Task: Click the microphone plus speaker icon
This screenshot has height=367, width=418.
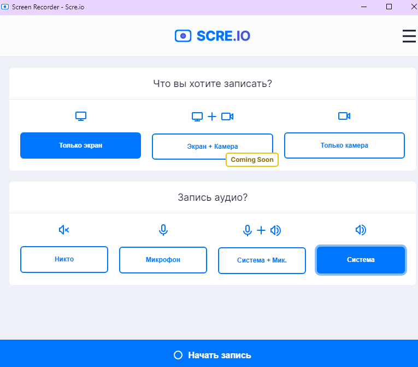Action: point(262,230)
